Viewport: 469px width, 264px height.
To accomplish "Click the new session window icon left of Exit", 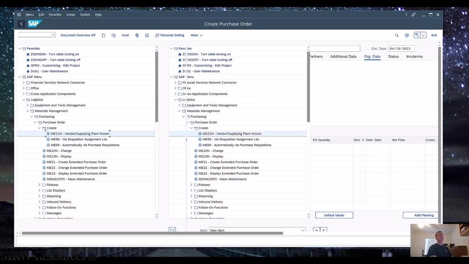I will coord(417,35).
